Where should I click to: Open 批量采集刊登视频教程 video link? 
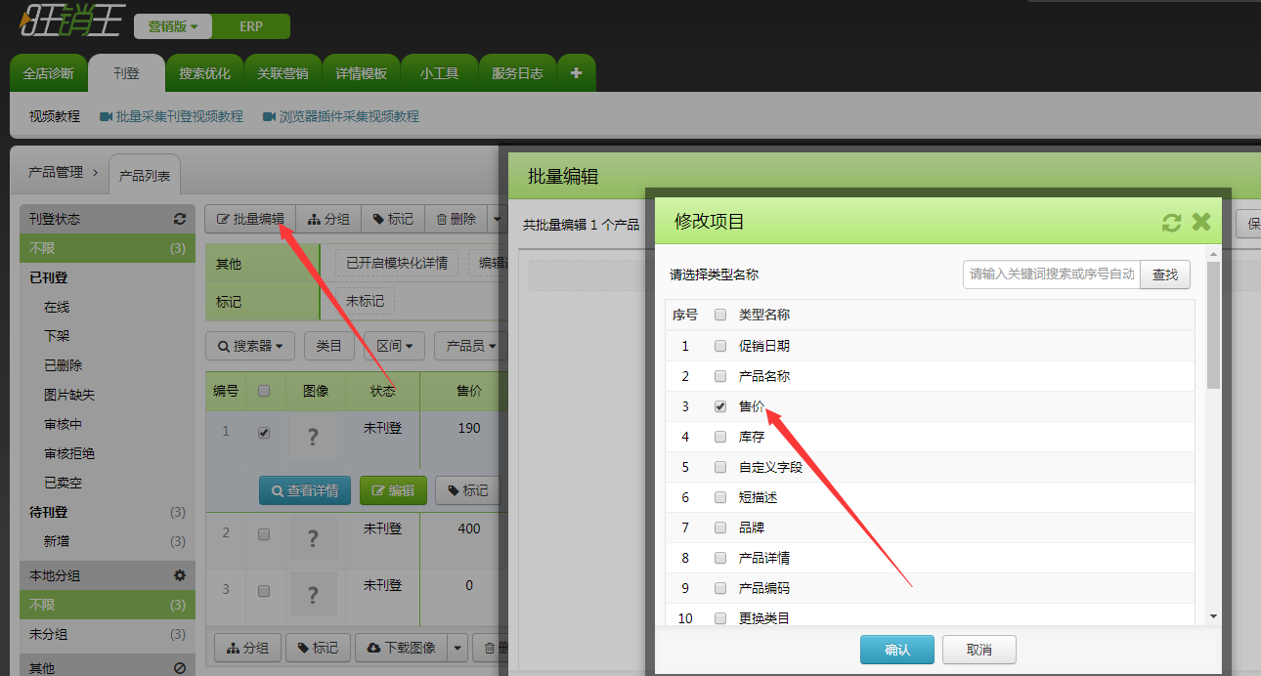click(171, 116)
